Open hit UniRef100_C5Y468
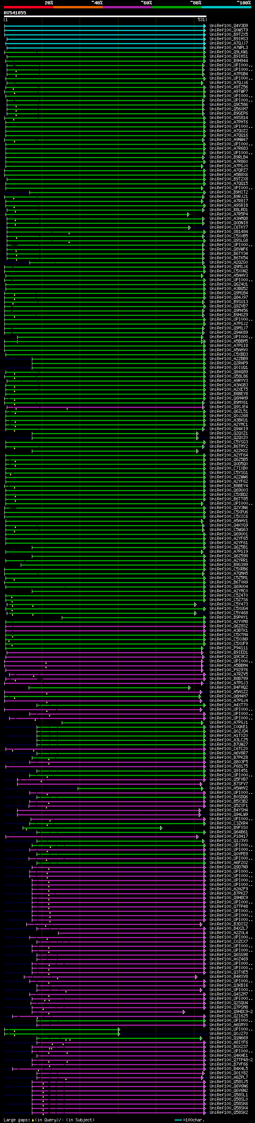This screenshot has width=255, height=1123. click(228, 613)
